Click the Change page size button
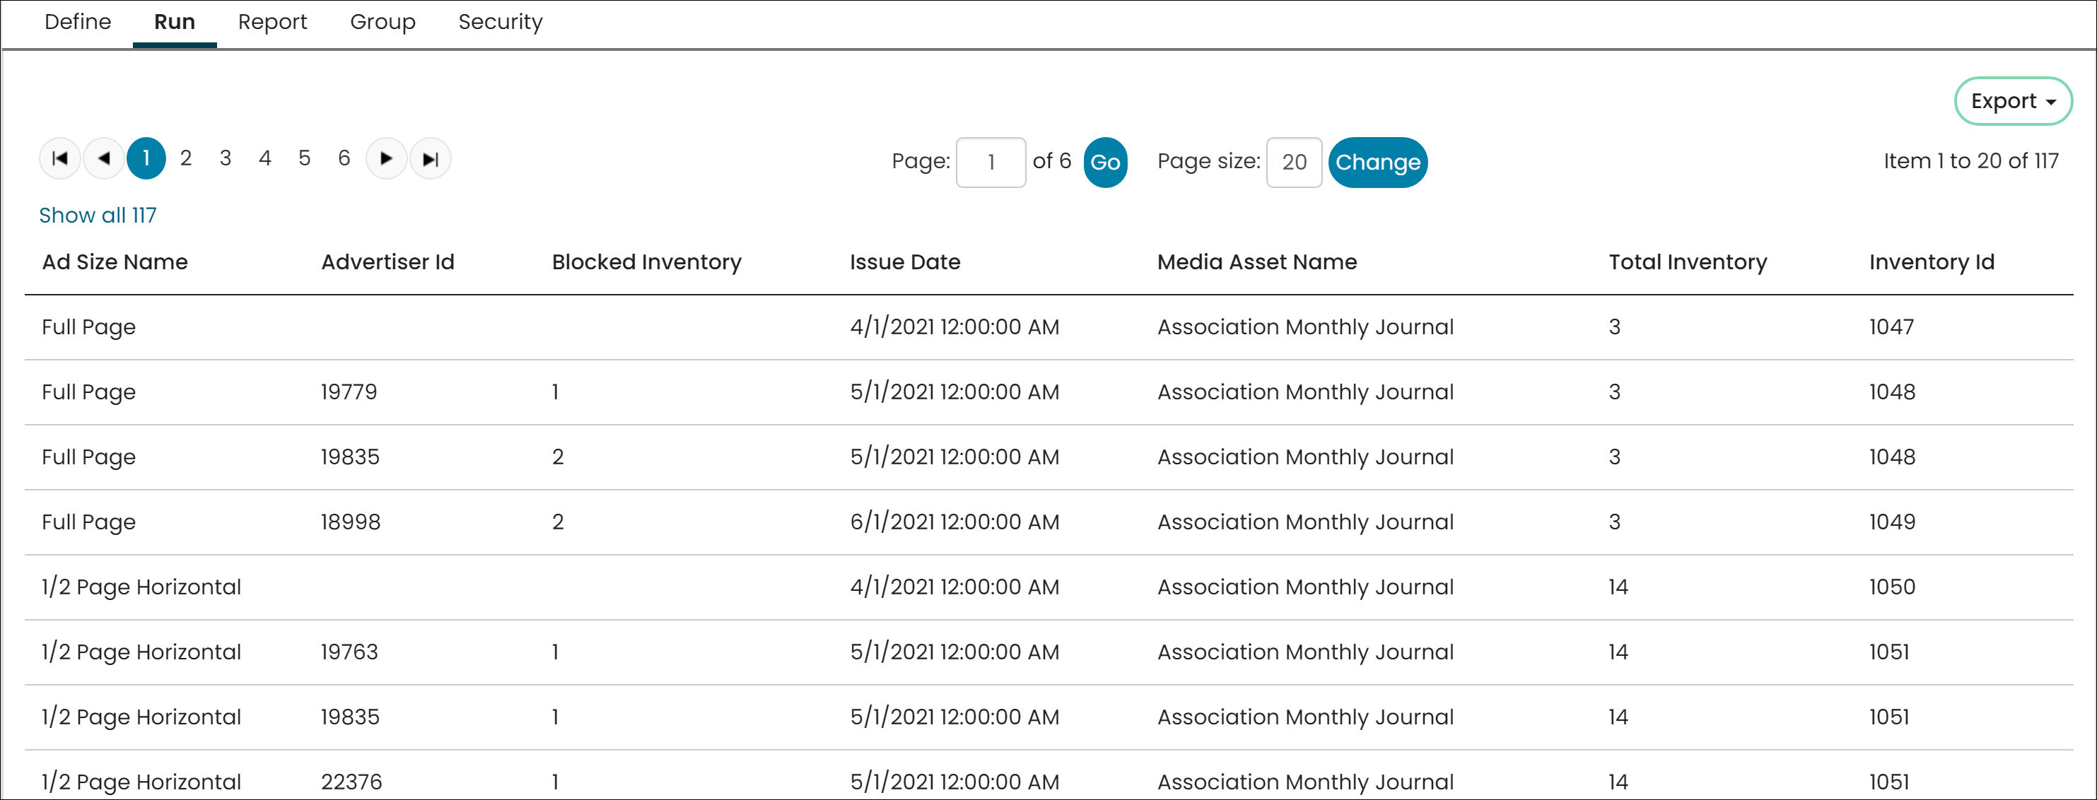 [1378, 163]
